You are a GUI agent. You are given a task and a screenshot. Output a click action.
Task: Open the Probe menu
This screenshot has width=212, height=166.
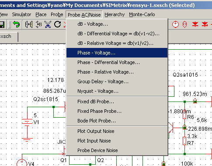(x=57, y=14)
